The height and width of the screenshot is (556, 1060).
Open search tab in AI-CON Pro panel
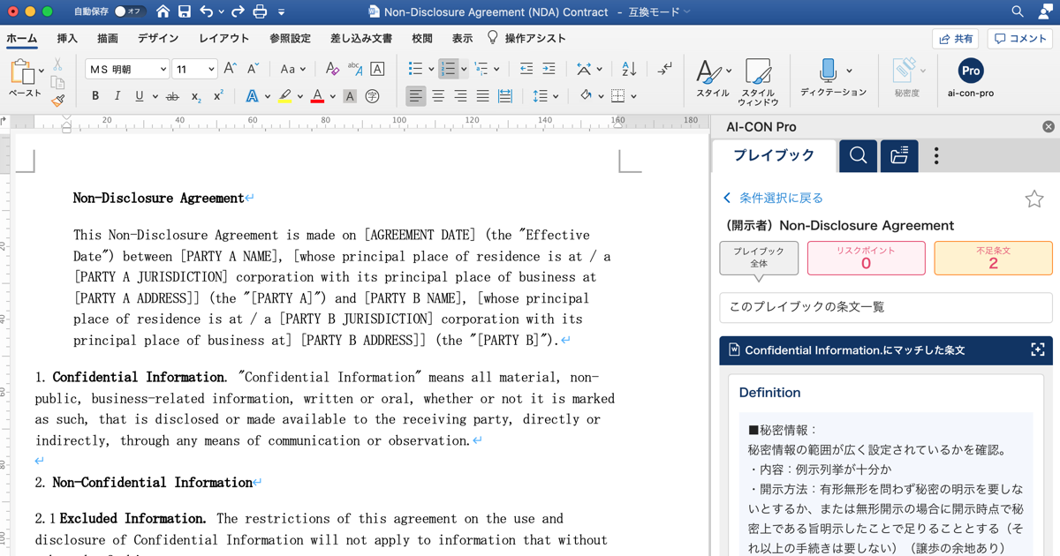point(858,156)
